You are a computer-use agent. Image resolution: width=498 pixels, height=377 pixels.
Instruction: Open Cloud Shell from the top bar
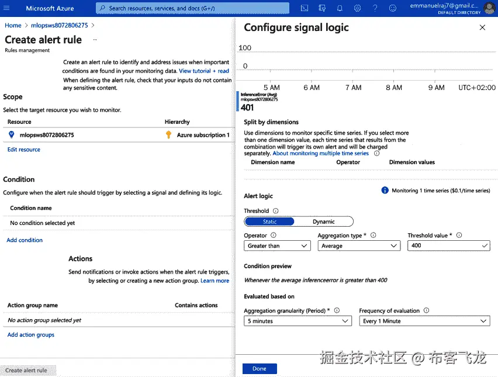point(305,8)
